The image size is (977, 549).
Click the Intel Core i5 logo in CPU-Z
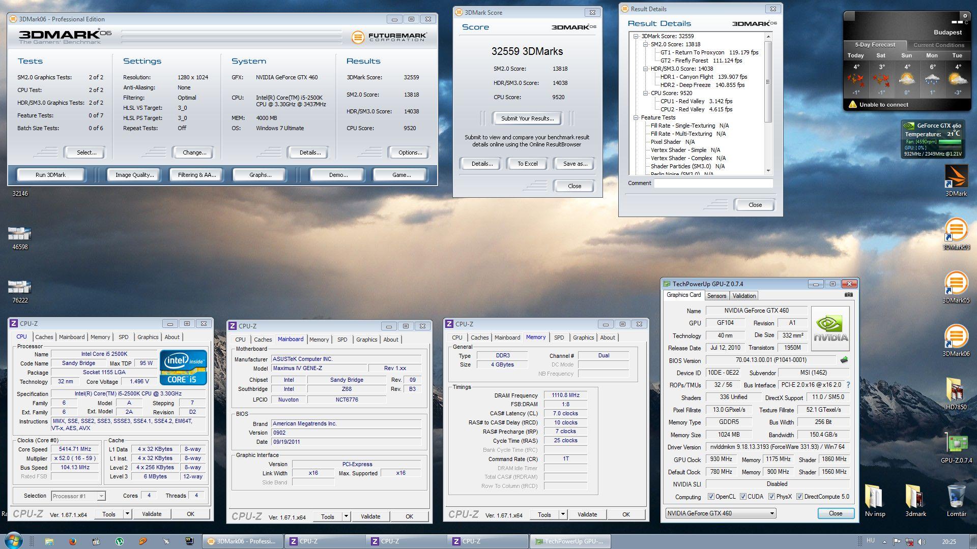tap(183, 367)
